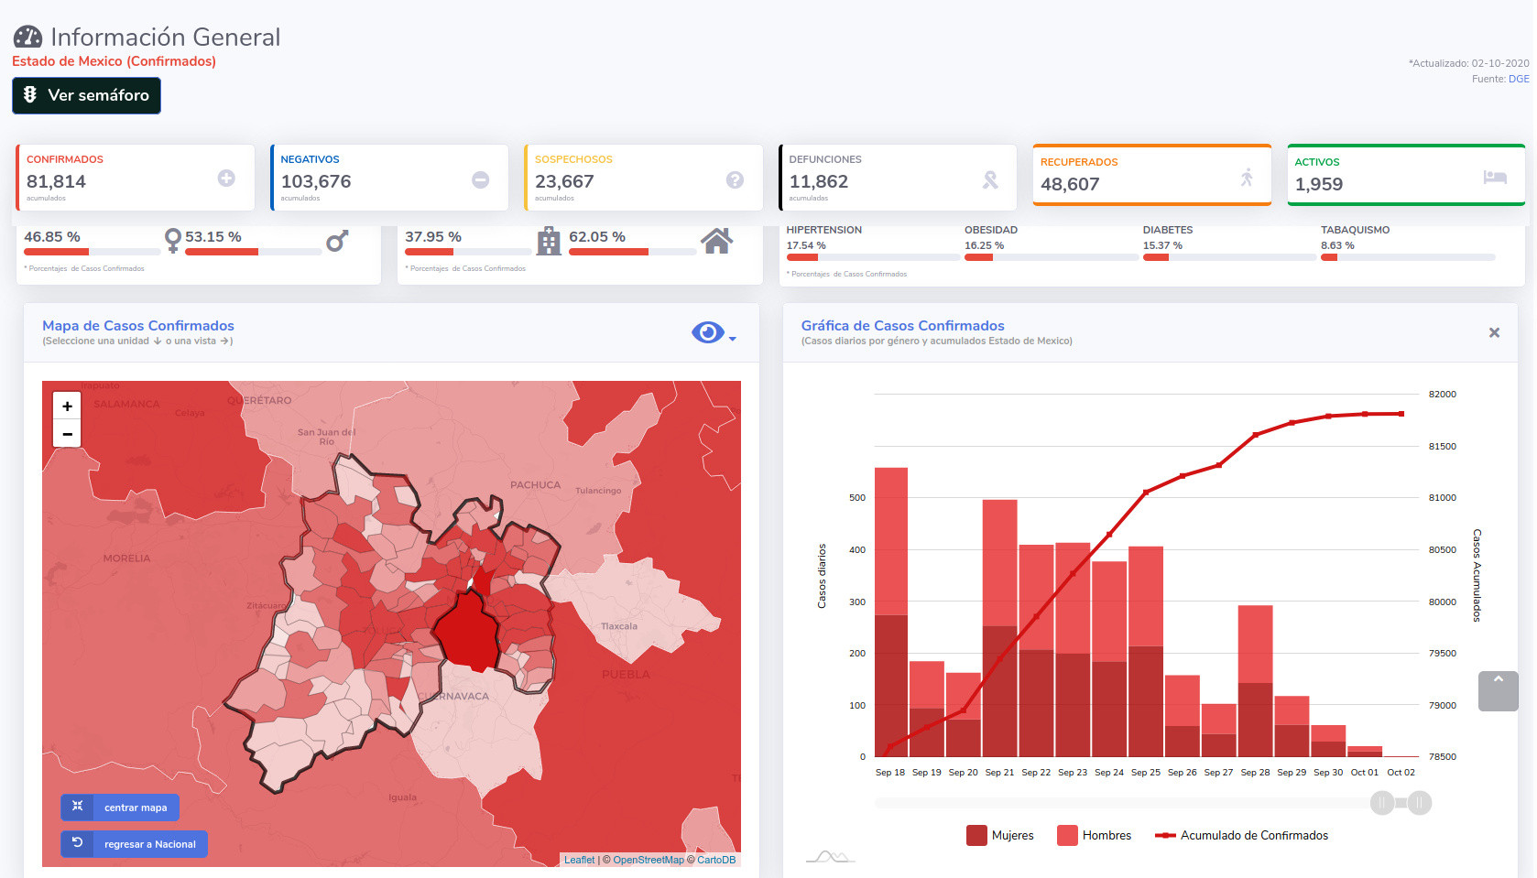
Task: Click the Activos 1,959 card
Action: pyautogui.click(x=1406, y=175)
